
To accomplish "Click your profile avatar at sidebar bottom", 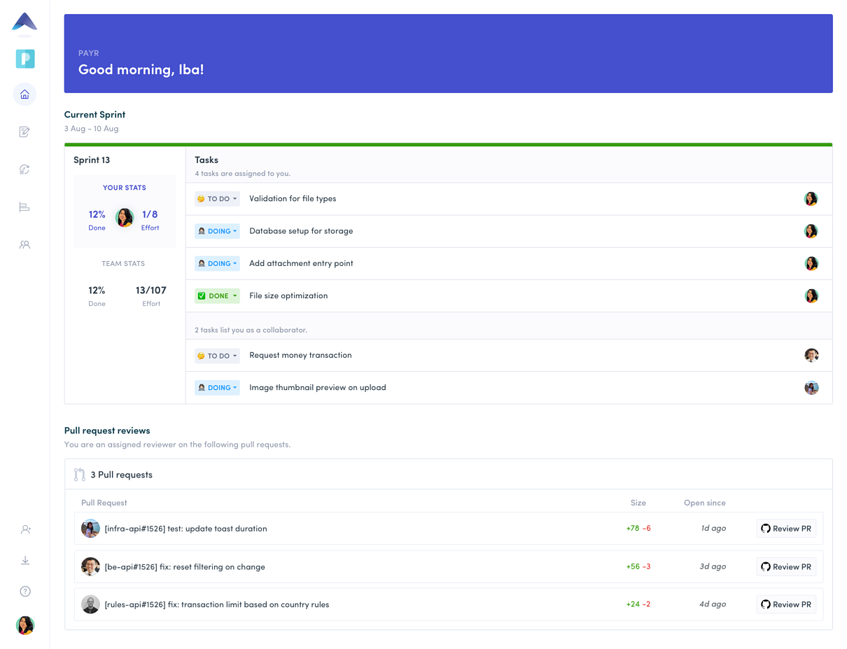I will click(25, 625).
